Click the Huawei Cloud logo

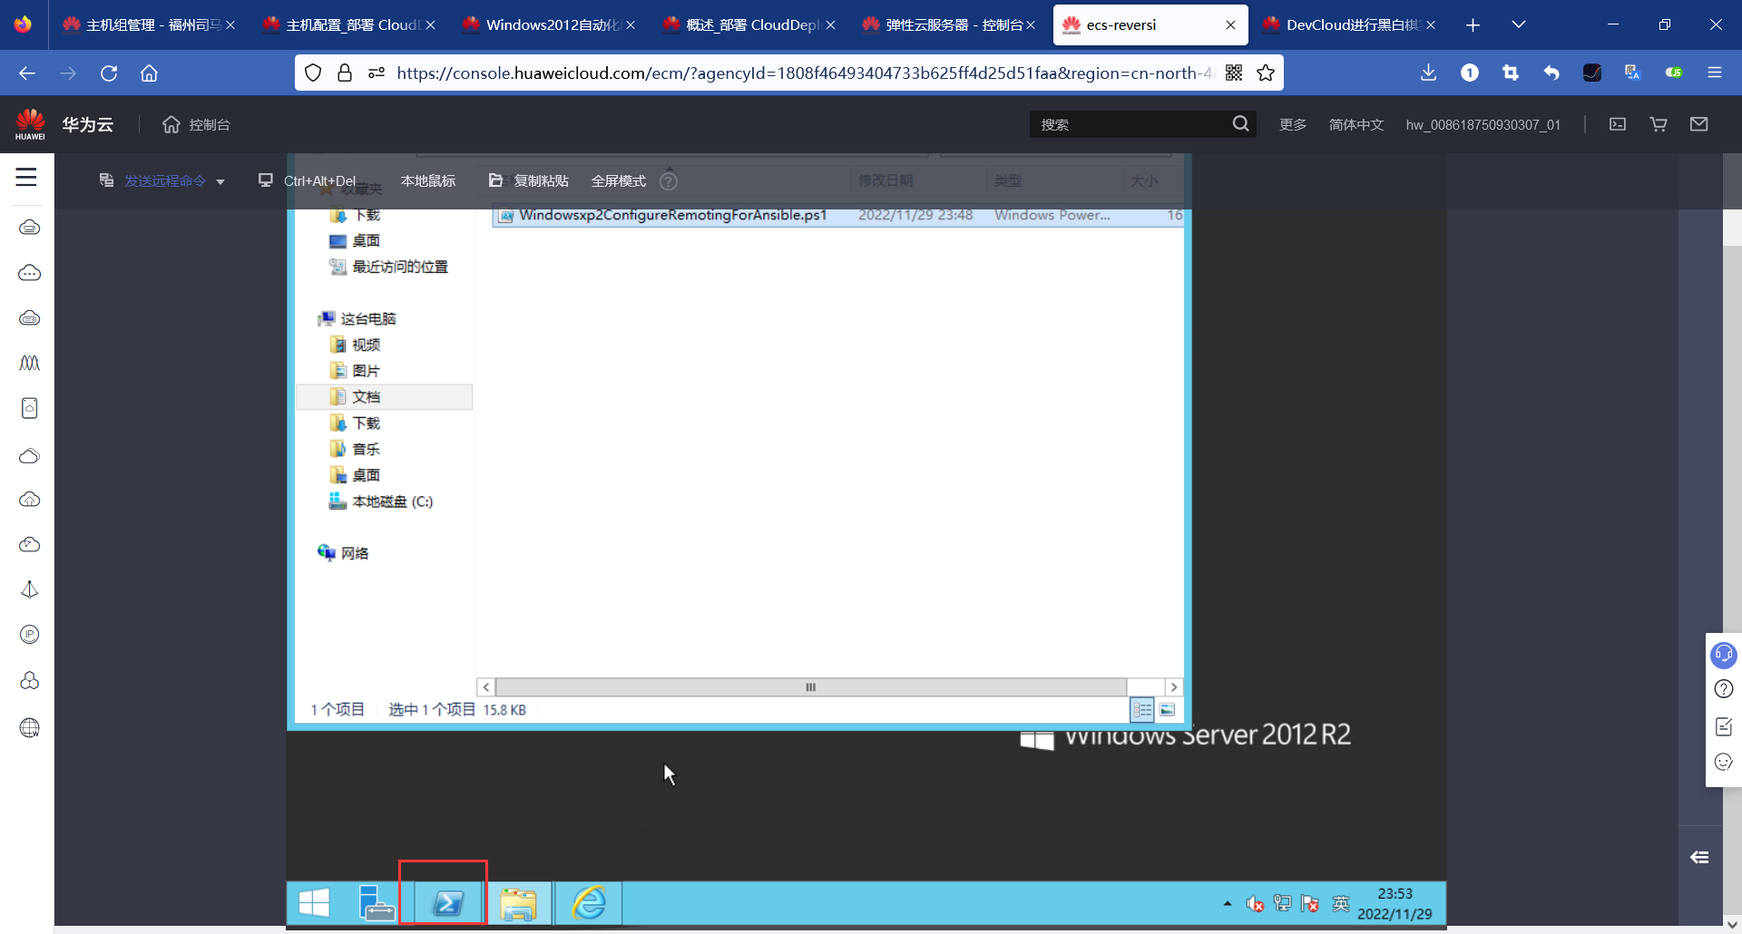pyautogui.click(x=30, y=124)
